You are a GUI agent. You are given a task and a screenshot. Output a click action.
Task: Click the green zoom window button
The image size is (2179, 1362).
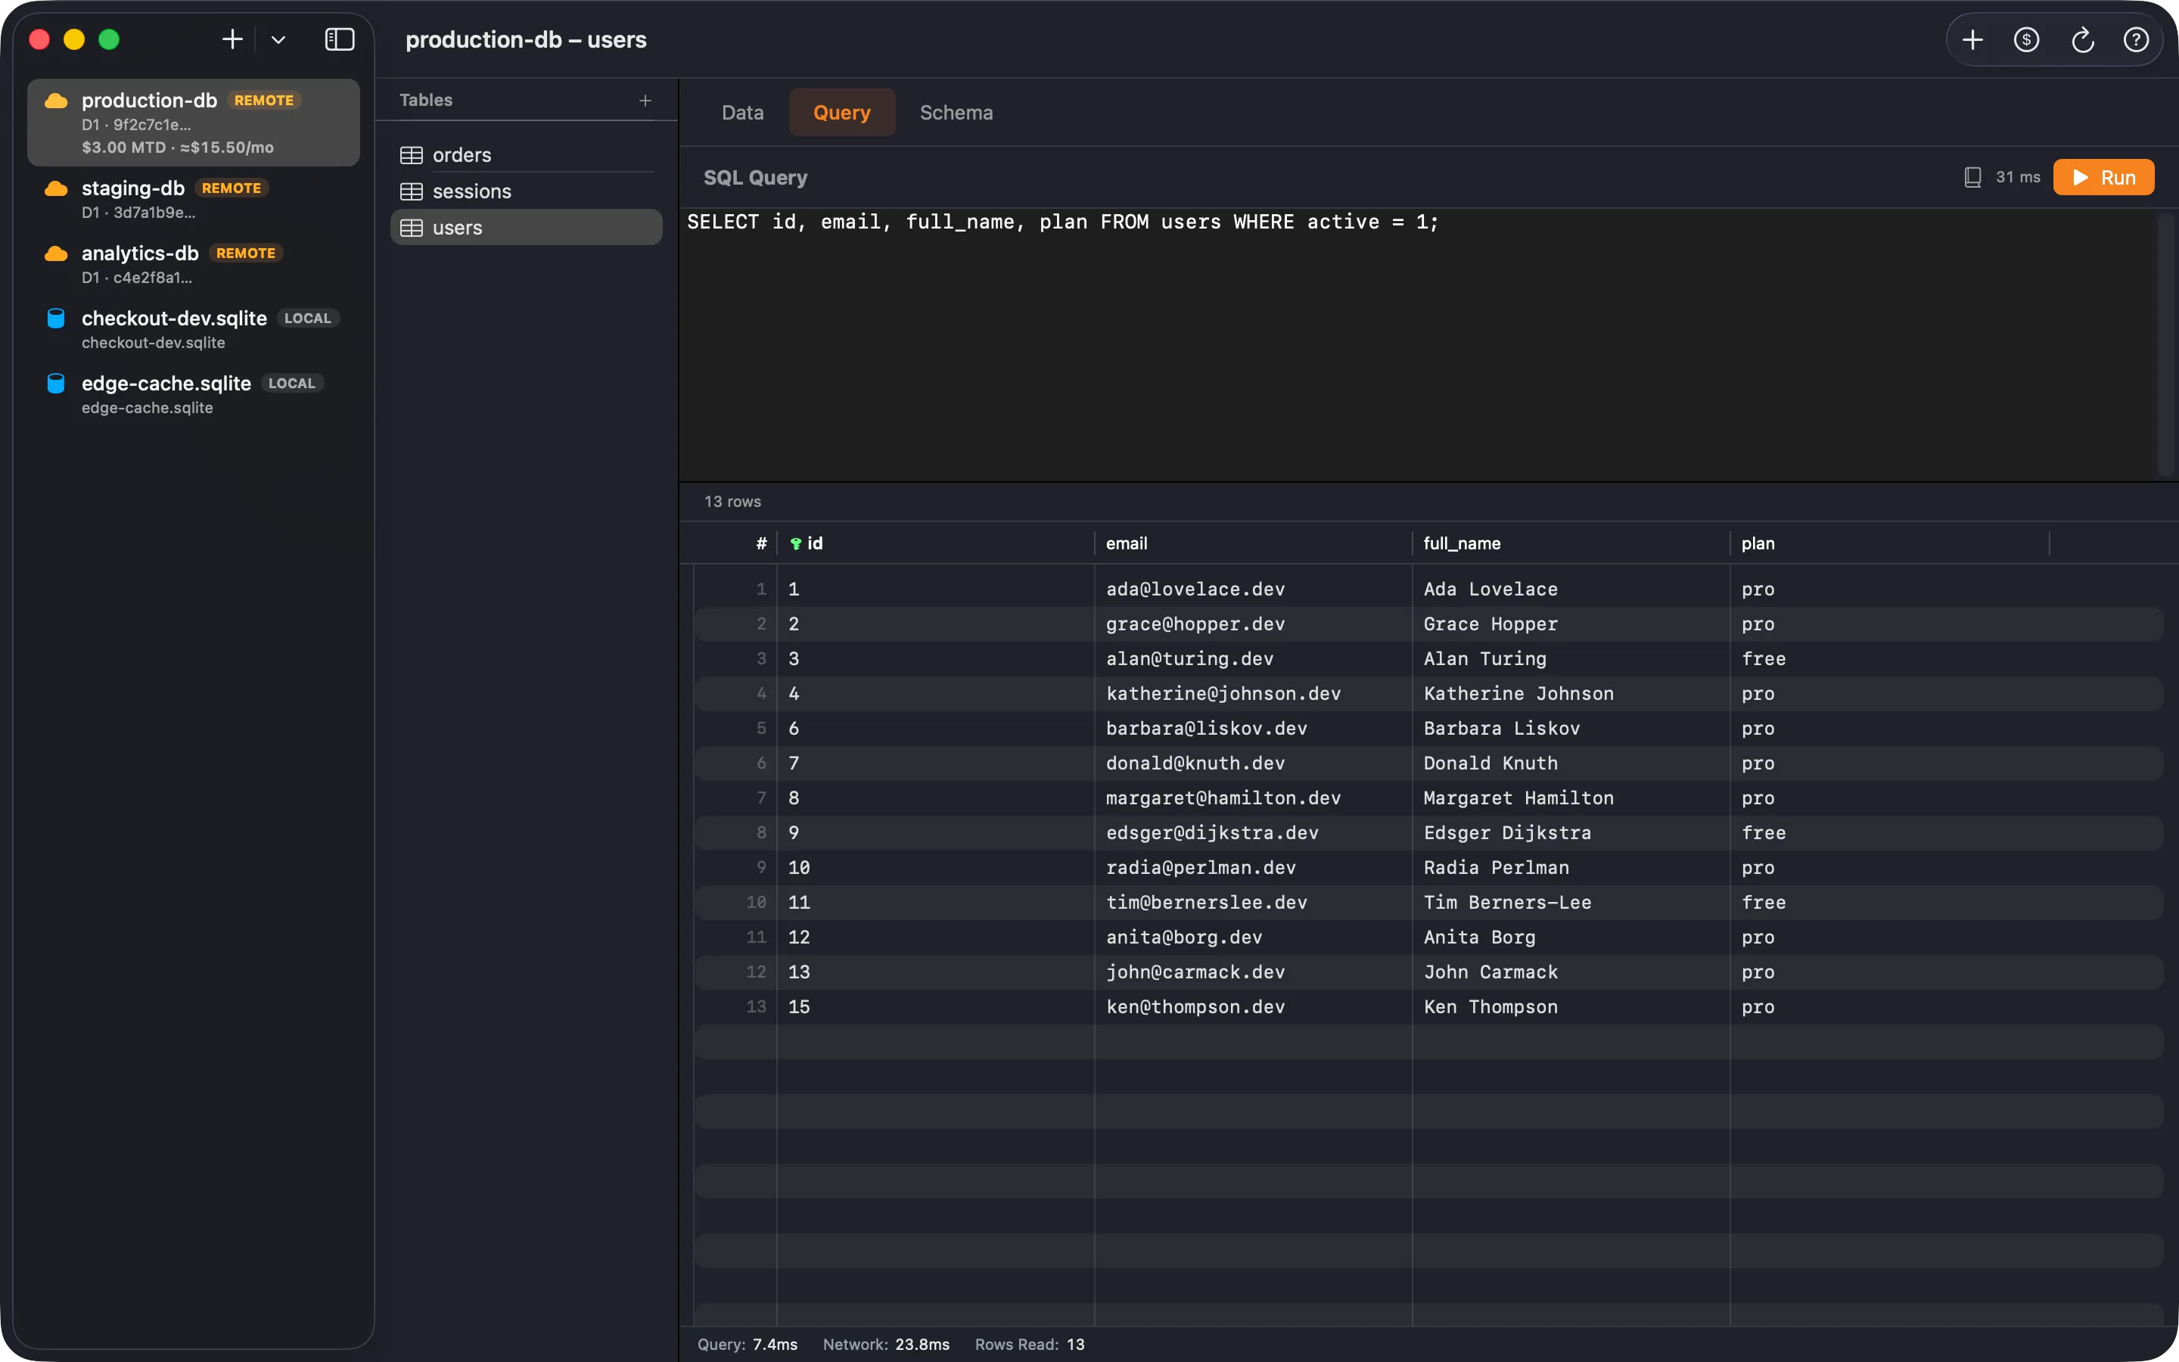(x=109, y=39)
